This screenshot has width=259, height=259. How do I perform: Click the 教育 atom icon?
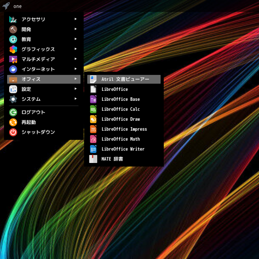[x=13, y=39]
